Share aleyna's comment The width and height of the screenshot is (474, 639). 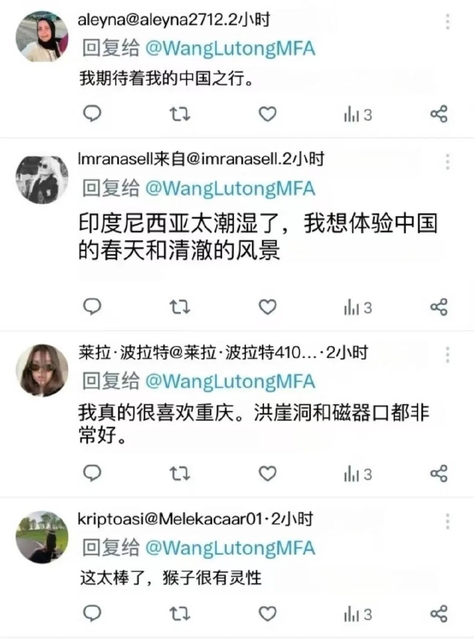pos(438,114)
